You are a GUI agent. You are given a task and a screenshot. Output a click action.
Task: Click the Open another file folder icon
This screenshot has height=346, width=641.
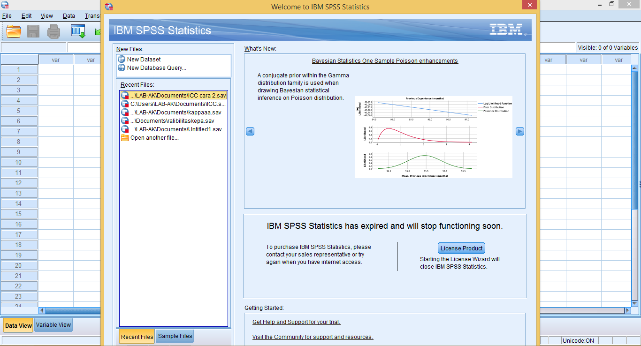[125, 138]
